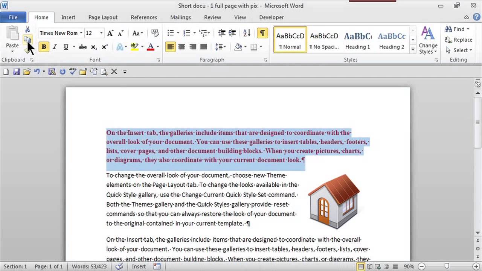
Task: Switch to the Developer tab
Action: point(272,17)
